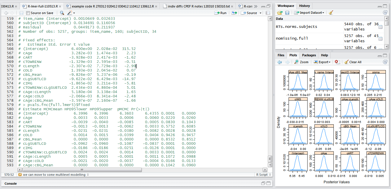Open the Export plot dropdown
This screenshot has height=189, width=391.
pos(322,62)
